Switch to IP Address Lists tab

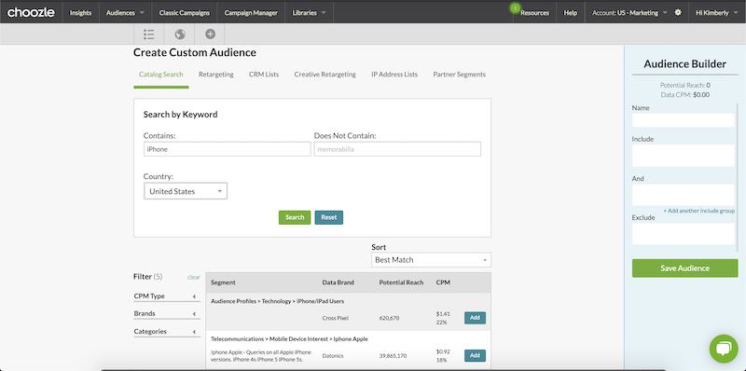point(394,75)
